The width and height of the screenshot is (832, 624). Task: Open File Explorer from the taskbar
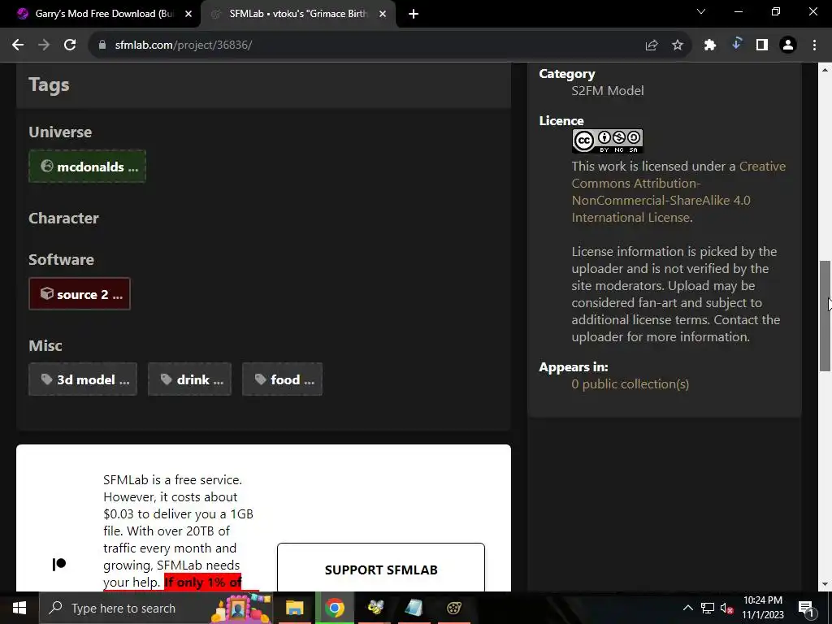coord(294,608)
